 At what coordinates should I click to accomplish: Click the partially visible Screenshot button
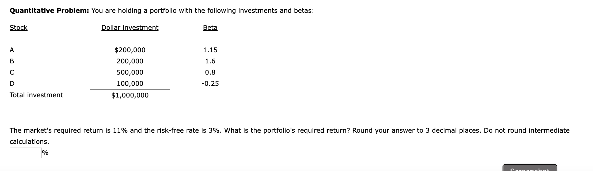click(530, 168)
